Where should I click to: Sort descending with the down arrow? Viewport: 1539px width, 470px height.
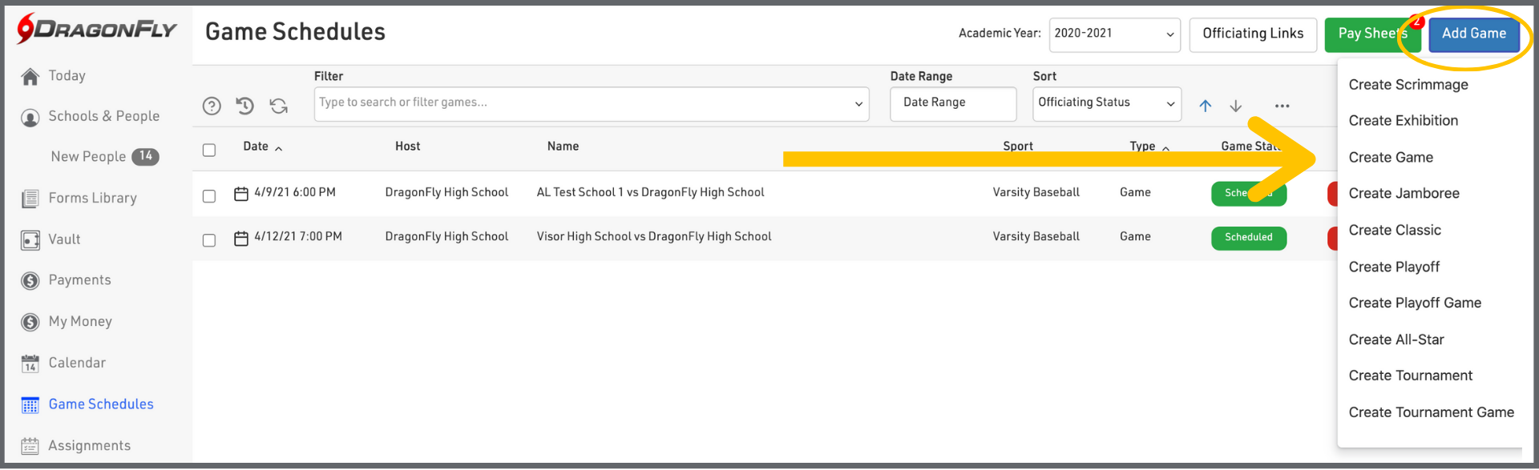click(x=1236, y=106)
